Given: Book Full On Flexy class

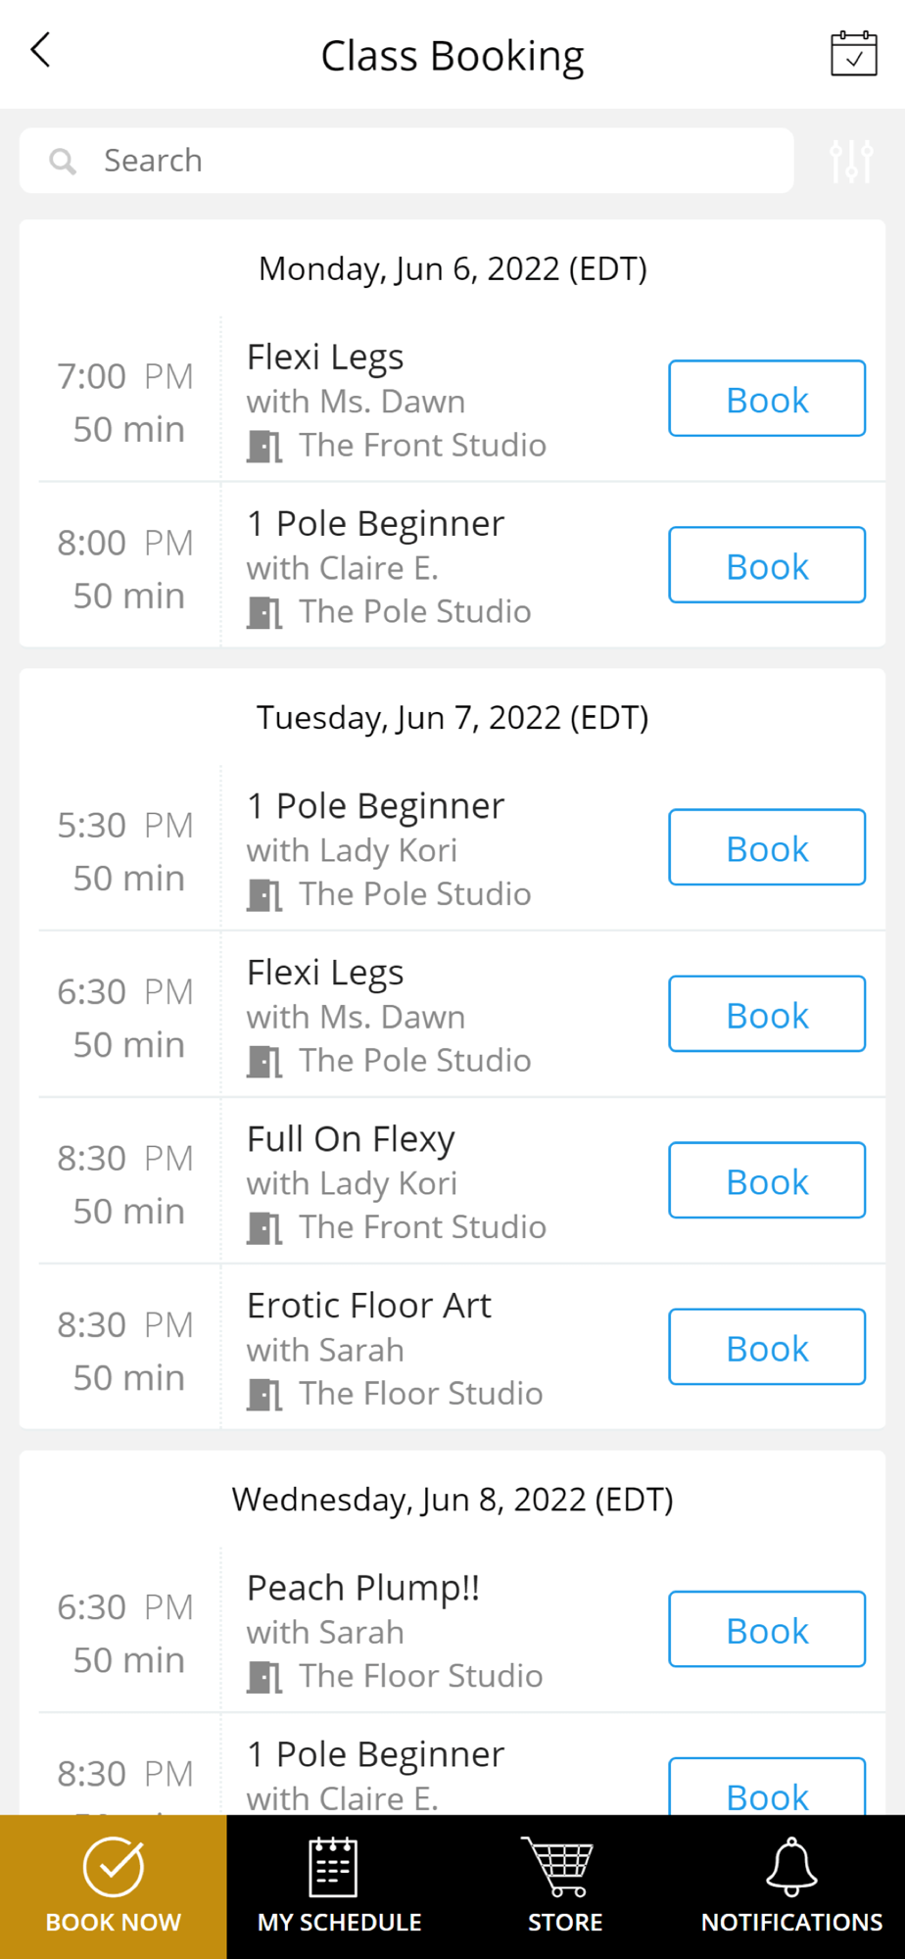Looking at the screenshot, I should click(767, 1180).
